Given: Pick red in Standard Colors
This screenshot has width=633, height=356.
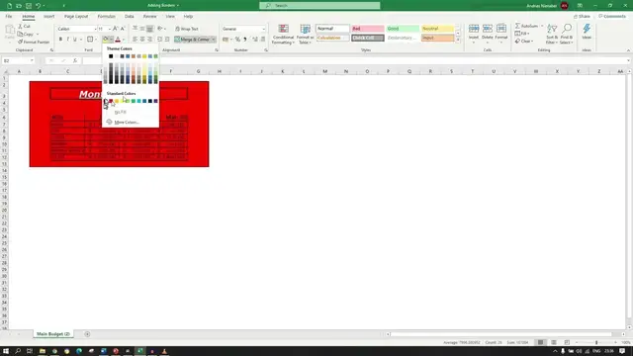Looking at the screenshot, I should [111, 101].
